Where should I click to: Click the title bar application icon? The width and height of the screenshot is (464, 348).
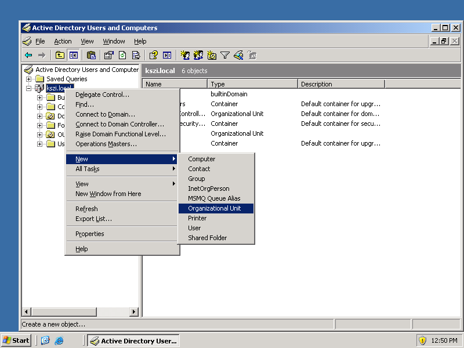[x=27, y=28]
